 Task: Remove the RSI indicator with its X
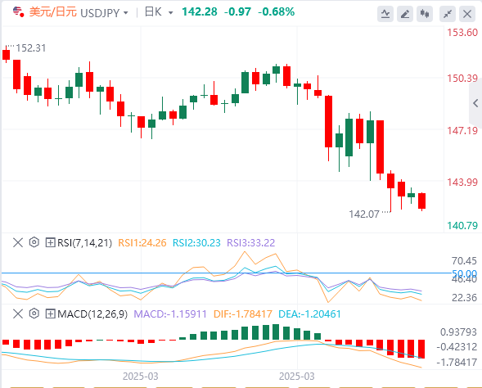click(18, 242)
